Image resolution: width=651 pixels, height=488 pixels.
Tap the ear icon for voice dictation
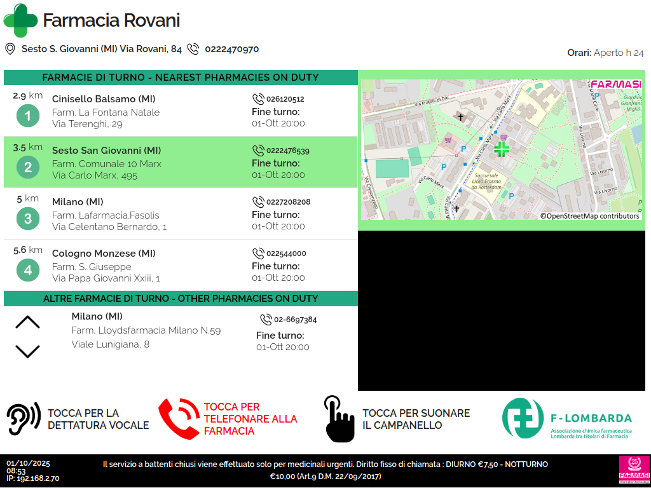pyautogui.click(x=24, y=419)
